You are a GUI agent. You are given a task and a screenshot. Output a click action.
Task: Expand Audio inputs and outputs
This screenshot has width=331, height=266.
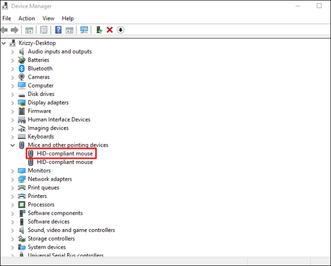pos(12,52)
